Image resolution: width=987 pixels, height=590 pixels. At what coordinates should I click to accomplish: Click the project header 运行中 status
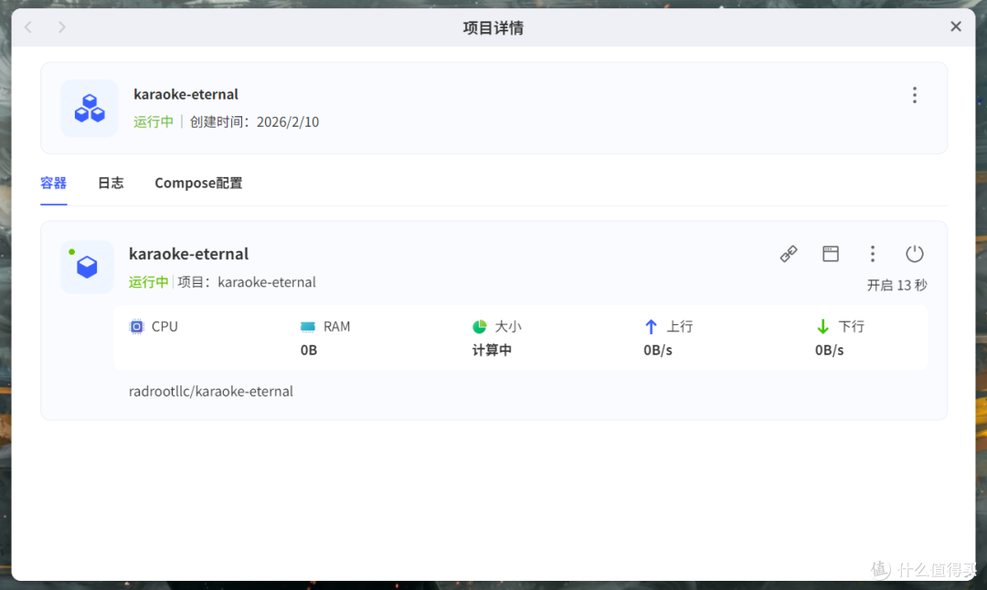[x=154, y=122]
